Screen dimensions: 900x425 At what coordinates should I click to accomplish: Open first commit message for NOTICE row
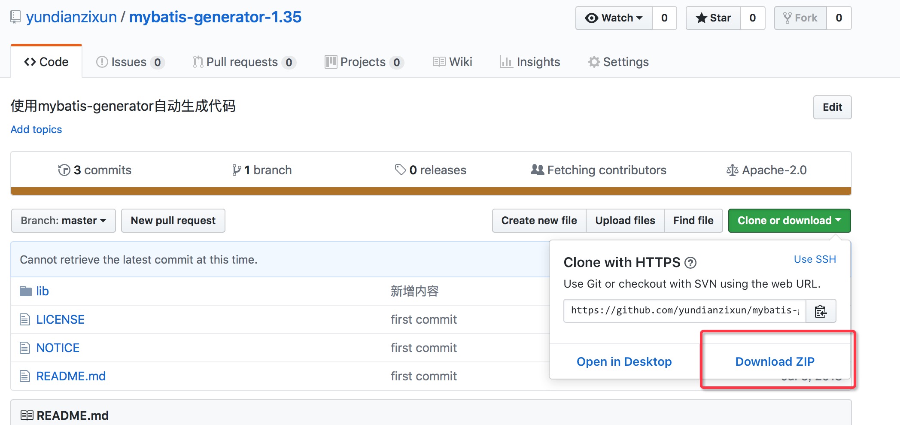423,348
